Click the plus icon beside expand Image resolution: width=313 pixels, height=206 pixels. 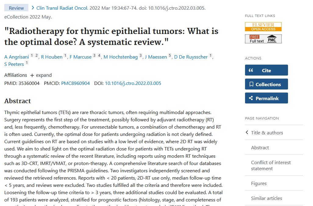point(32,75)
